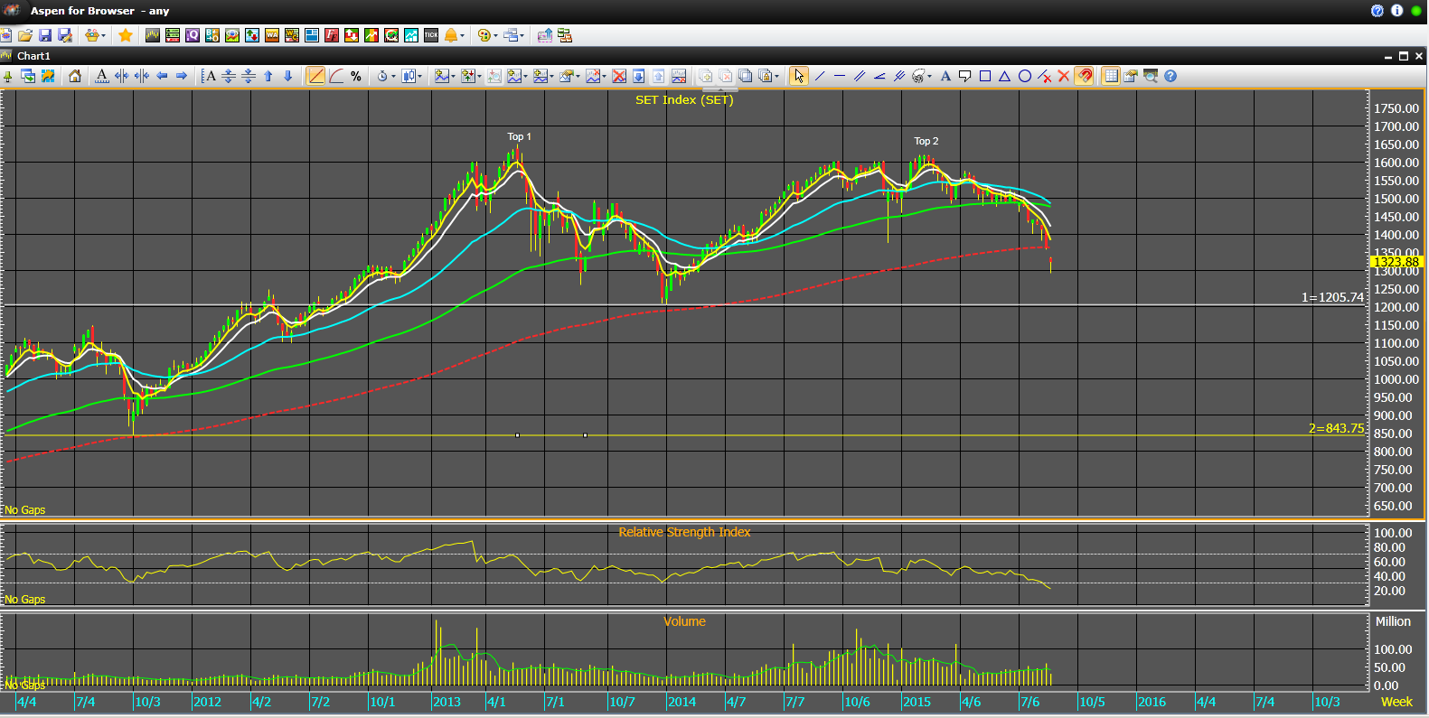The height and width of the screenshot is (718, 1429).
Task: Click the 2015 date axis marker
Action: [x=917, y=702]
